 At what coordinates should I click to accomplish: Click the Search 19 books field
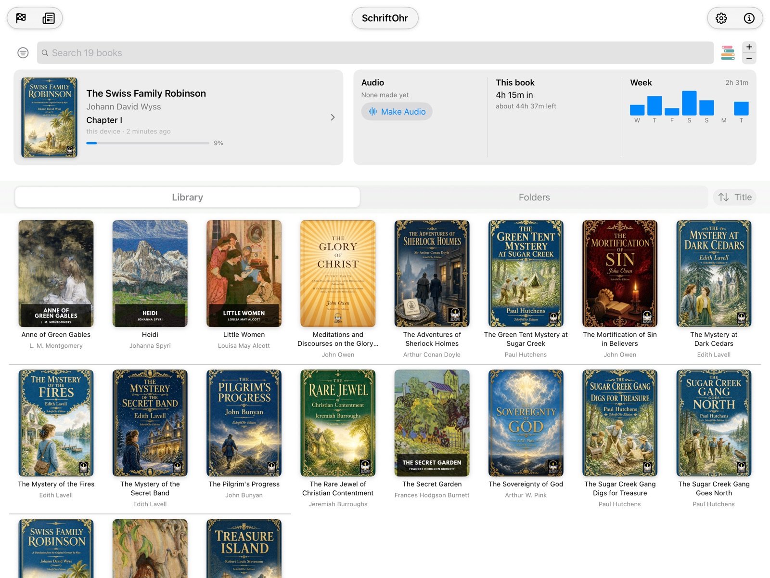pos(375,53)
